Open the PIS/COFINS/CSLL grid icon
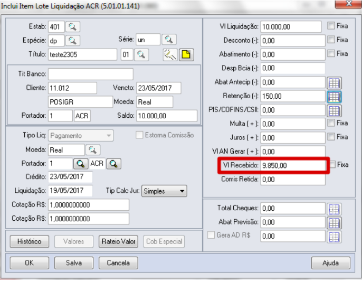 (x=334, y=111)
